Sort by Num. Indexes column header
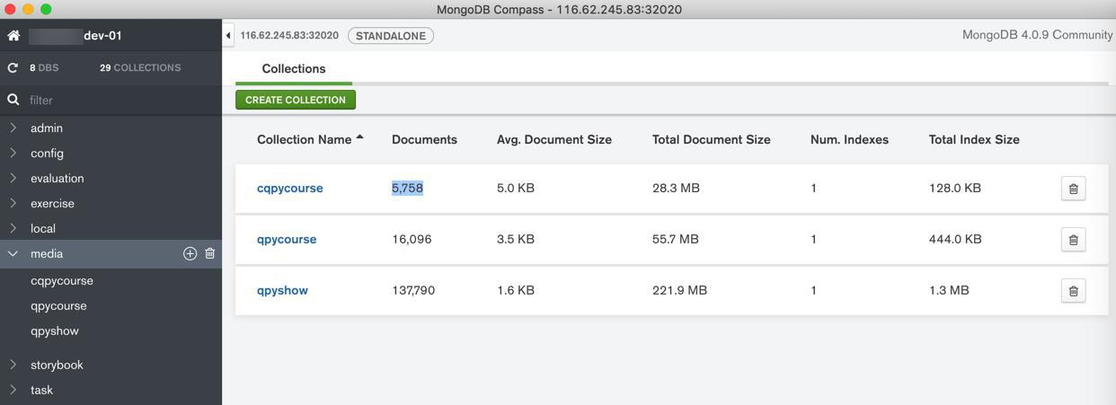1116x405 pixels. click(849, 140)
